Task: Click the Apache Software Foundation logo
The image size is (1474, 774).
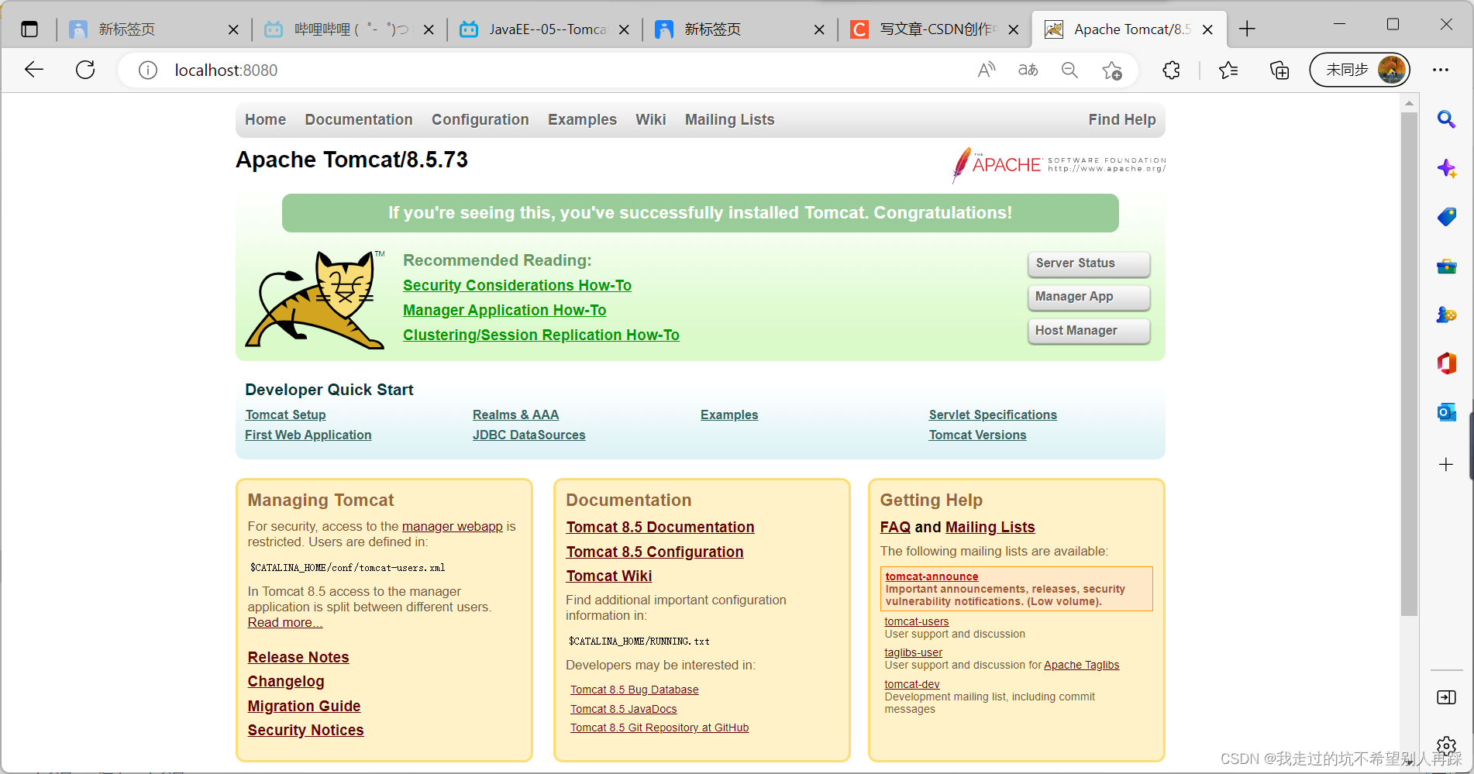Action: (1059, 164)
